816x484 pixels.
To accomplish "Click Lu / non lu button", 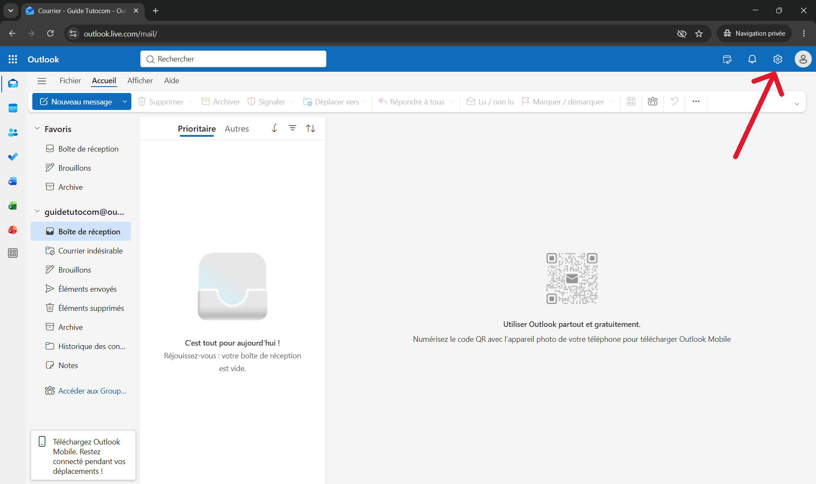I will point(490,101).
